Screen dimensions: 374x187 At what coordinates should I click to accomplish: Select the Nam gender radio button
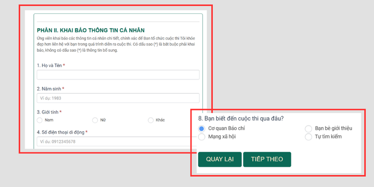(x=39, y=120)
